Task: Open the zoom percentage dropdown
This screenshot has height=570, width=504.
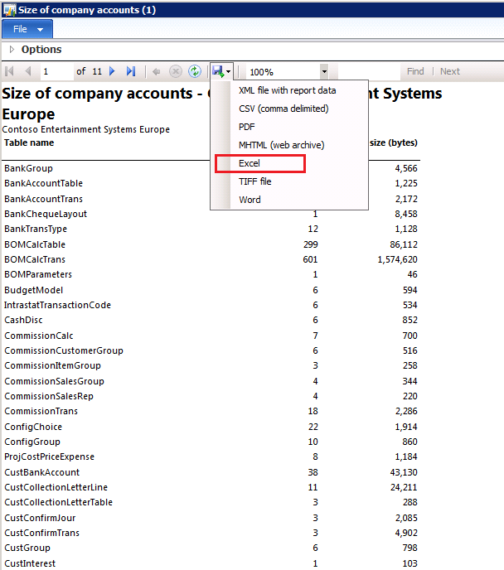Action: (324, 72)
